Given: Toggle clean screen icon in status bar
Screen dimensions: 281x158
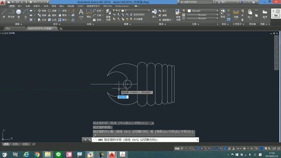Looking at the screenshot, I should [274, 148].
